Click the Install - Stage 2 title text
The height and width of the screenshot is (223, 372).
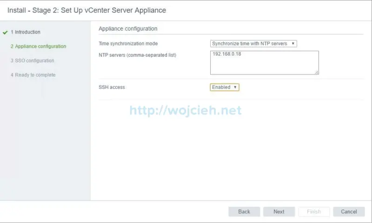coord(86,10)
